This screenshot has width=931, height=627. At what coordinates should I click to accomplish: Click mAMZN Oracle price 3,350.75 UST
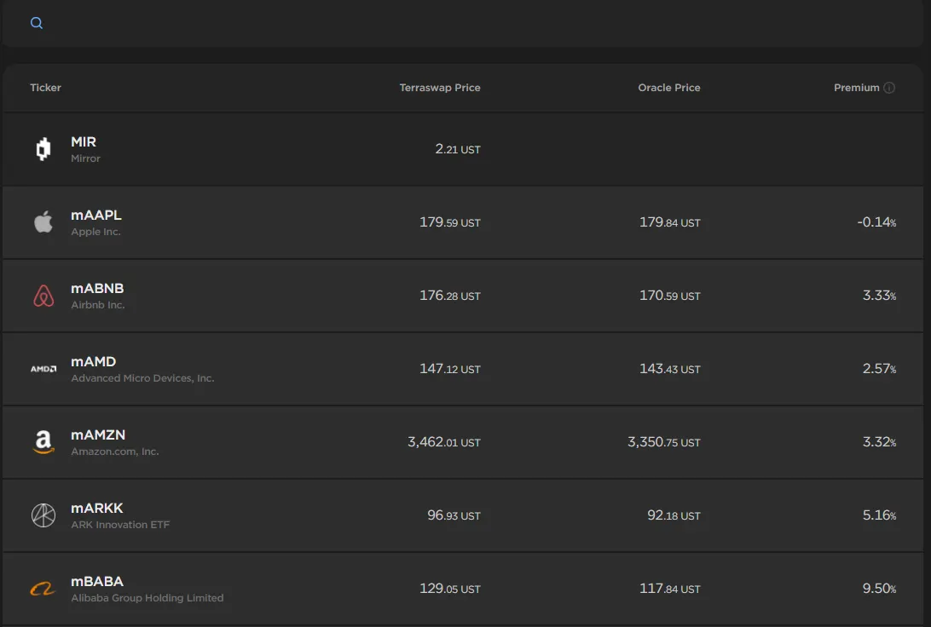(664, 442)
